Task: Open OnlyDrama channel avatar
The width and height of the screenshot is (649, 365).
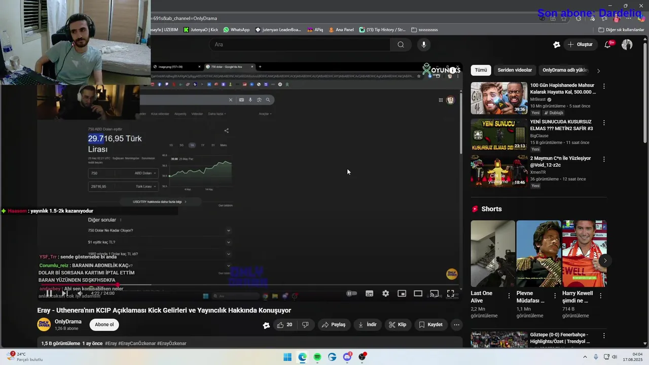Action: click(x=44, y=324)
